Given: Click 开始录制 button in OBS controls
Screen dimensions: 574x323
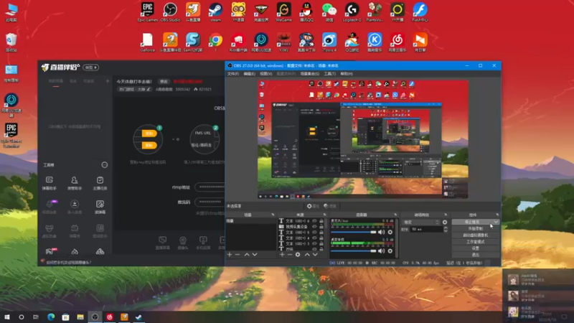Looking at the screenshot, I should [476, 228].
